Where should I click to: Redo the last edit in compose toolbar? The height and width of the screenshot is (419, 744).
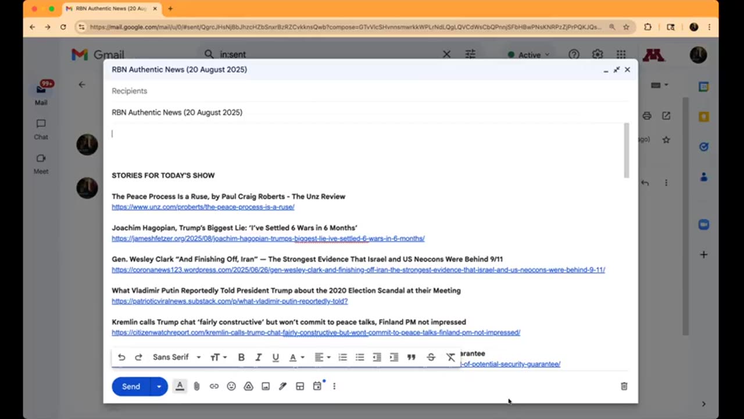coord(138,357)
